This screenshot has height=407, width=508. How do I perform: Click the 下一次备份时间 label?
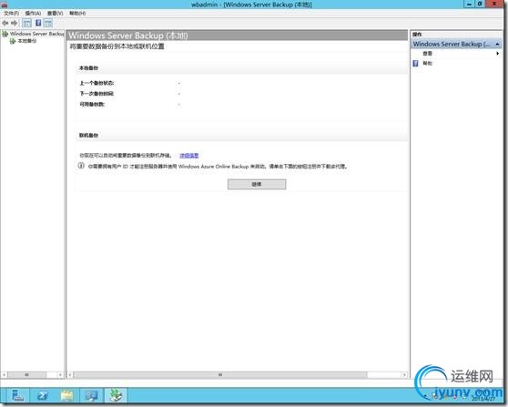click(97, 94)
